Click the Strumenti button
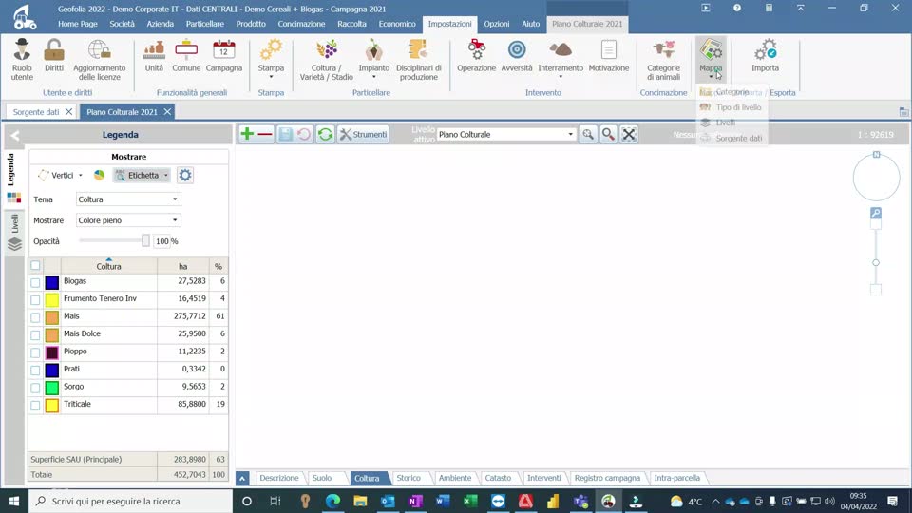912x513 pixels. 364,134
